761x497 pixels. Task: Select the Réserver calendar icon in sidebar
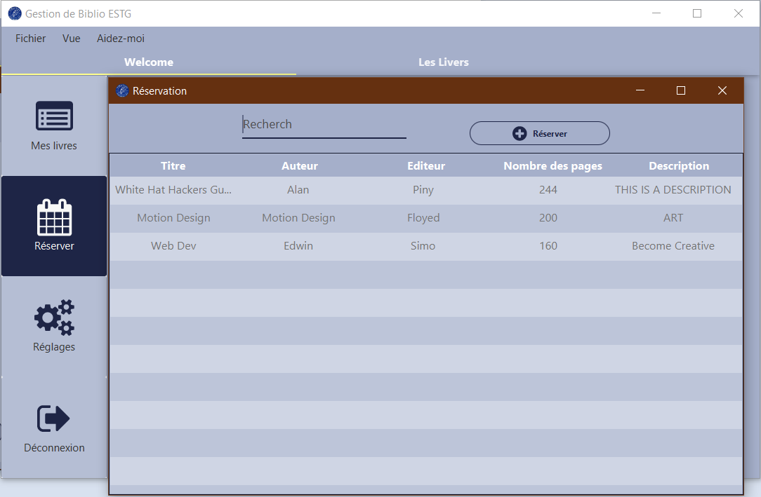click(x=54, y=217)
